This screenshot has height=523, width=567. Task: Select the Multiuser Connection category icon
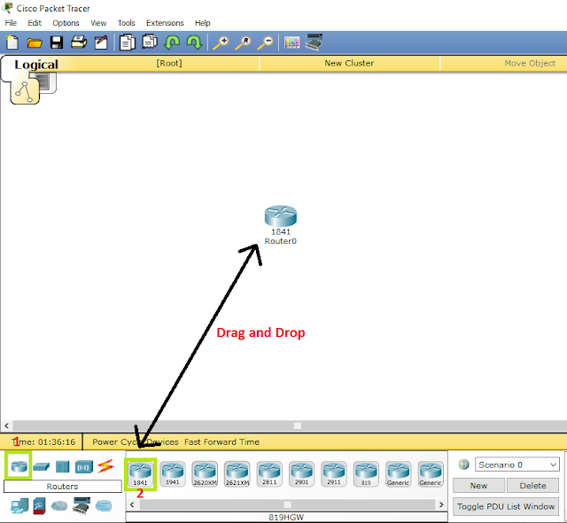[x=104, y=505]
